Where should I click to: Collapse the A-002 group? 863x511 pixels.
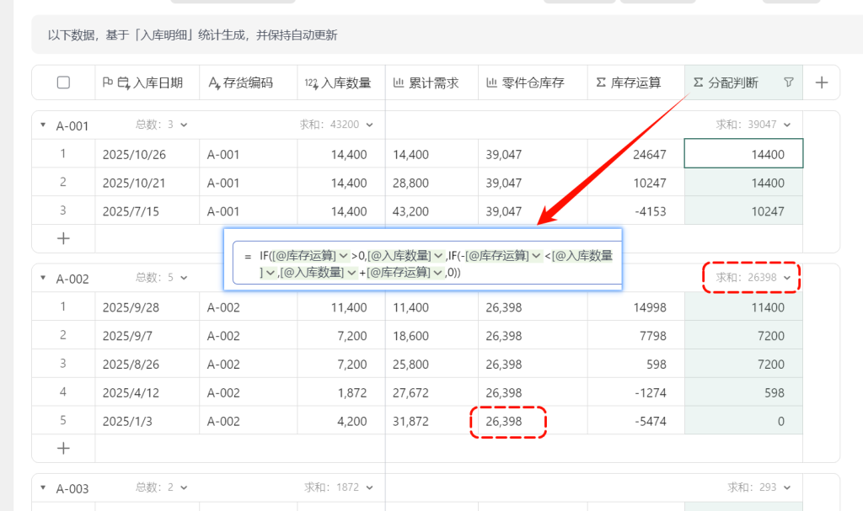(43, 279)
